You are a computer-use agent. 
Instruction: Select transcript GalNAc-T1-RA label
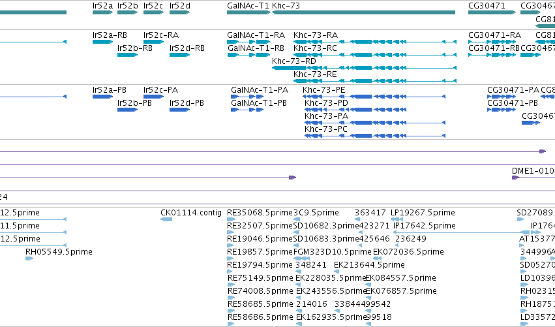tap(256, 35)
